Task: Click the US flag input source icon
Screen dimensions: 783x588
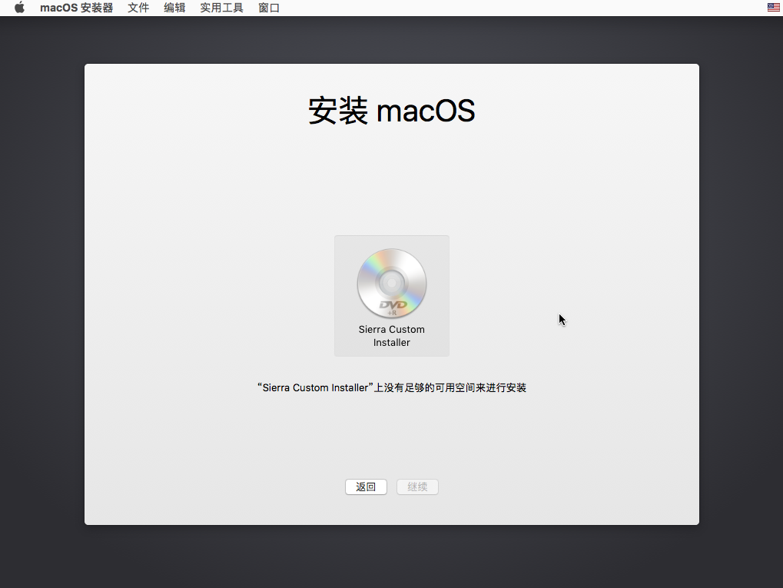Action: pos(774,8)
